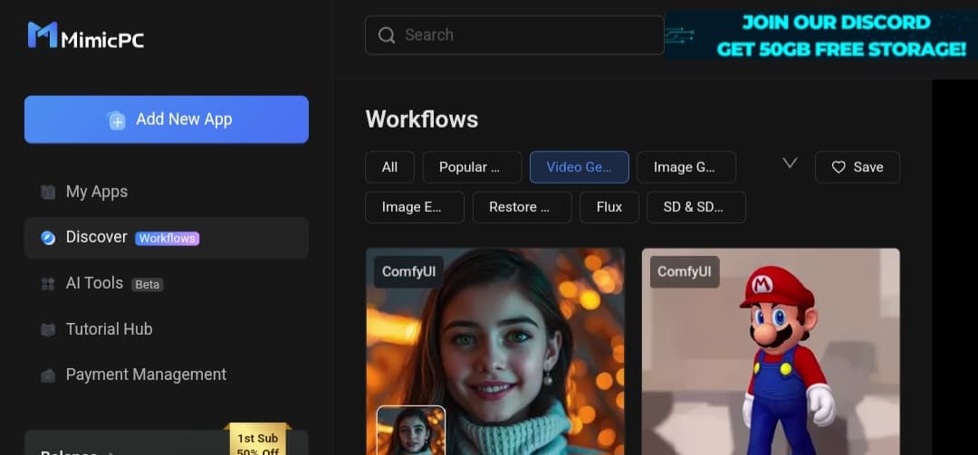The width and height of the screenshot is (978, 455).
Task: Click the MimicPC logo
Action: (86, 35)
